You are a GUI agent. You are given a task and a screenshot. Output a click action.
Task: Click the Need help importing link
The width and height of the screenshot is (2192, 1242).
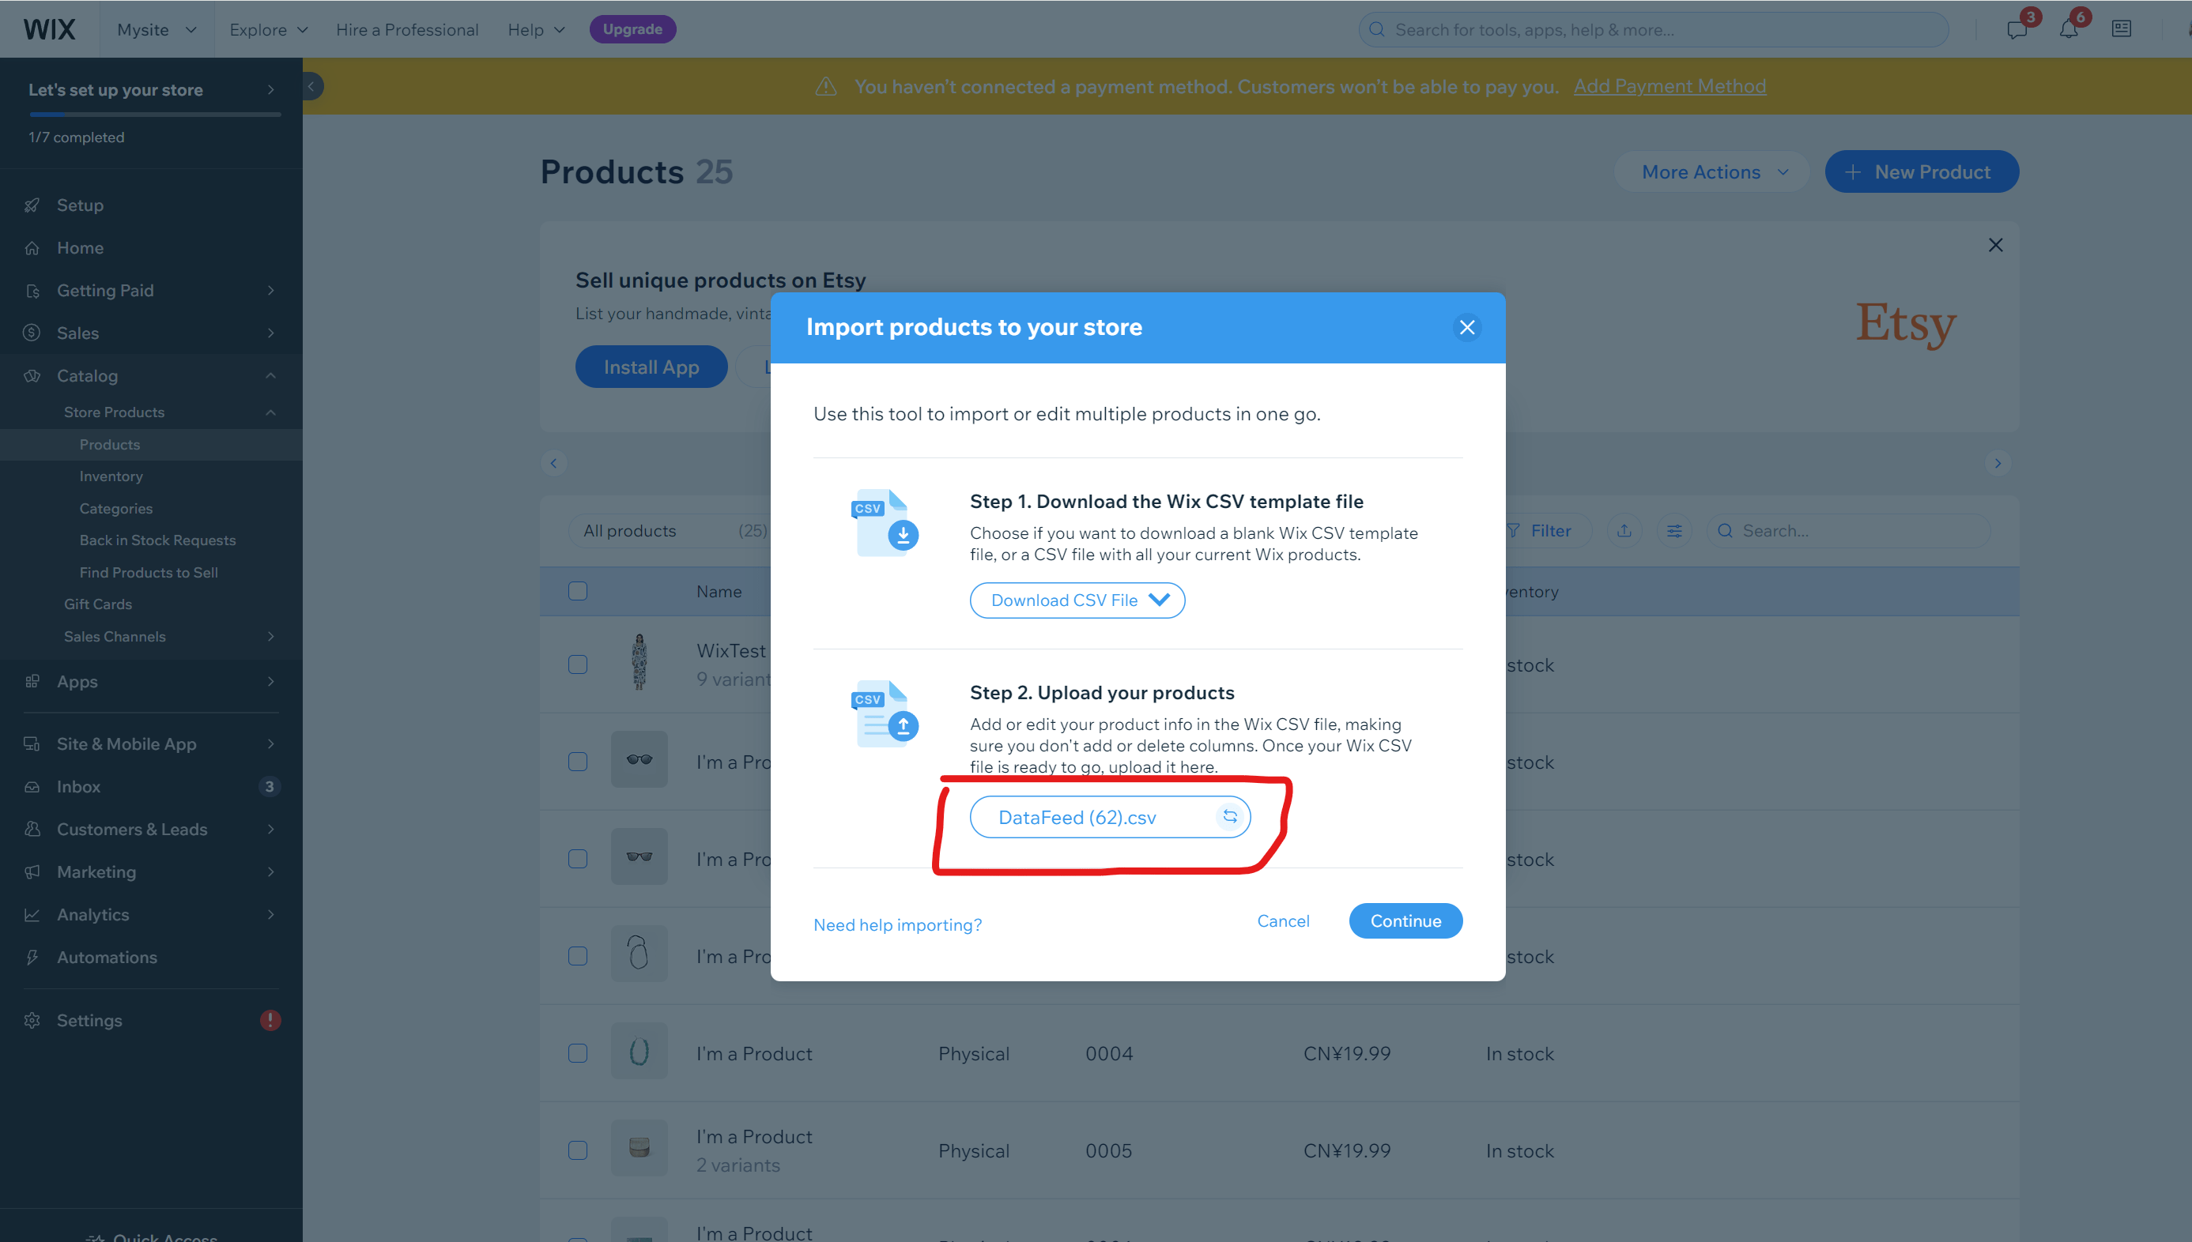point(897,924)
